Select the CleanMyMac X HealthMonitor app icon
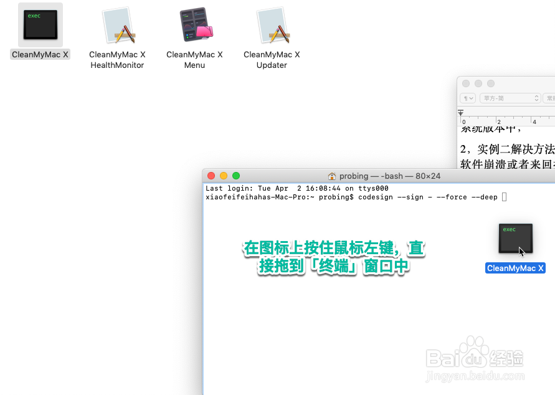This screenshot has width=555, height=395. (120, 26)
